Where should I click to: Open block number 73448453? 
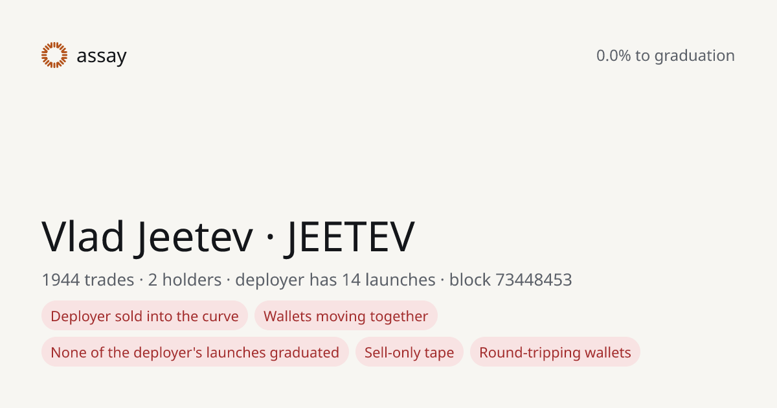[x=534, y=280]
